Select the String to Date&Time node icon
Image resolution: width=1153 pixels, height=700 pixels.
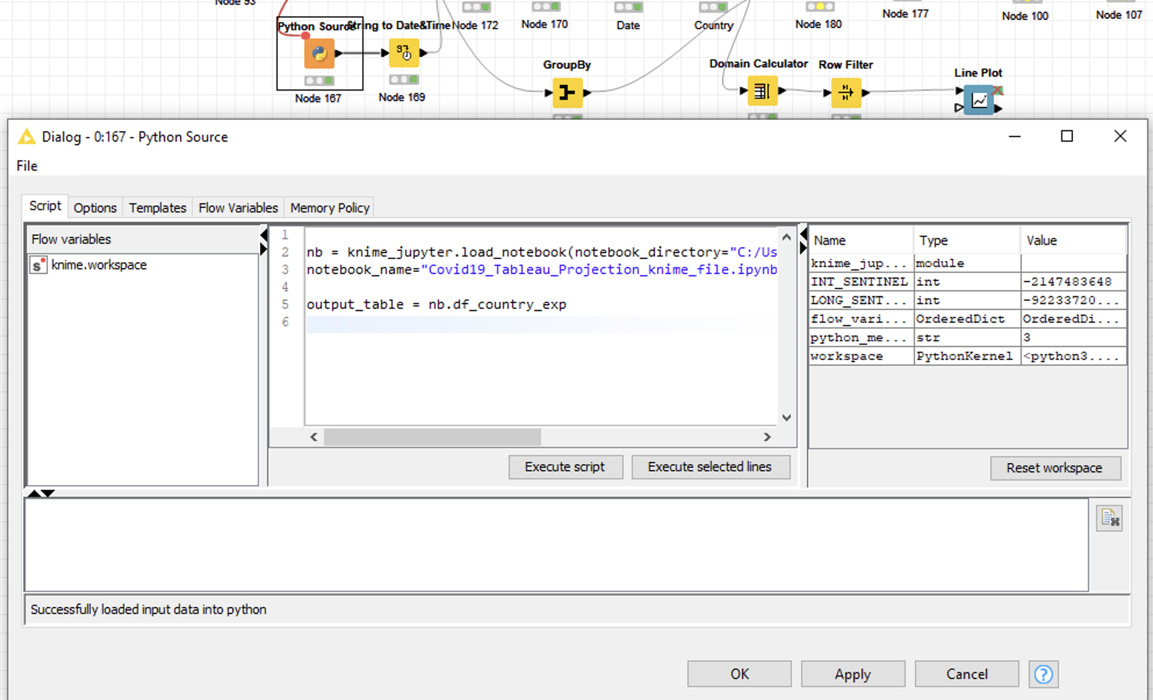click(x=404, y=53)
